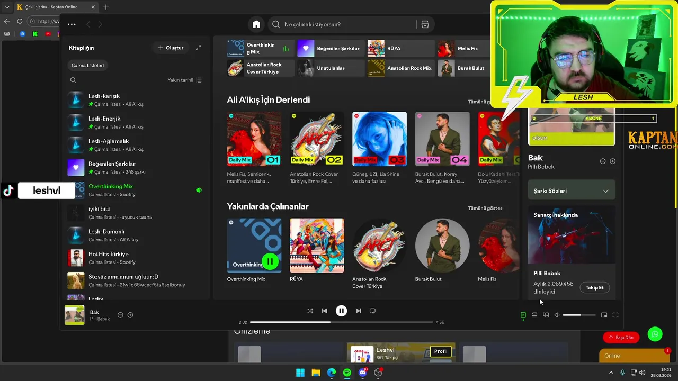Show hidden tray icons chevron

[x=612, y=373]
